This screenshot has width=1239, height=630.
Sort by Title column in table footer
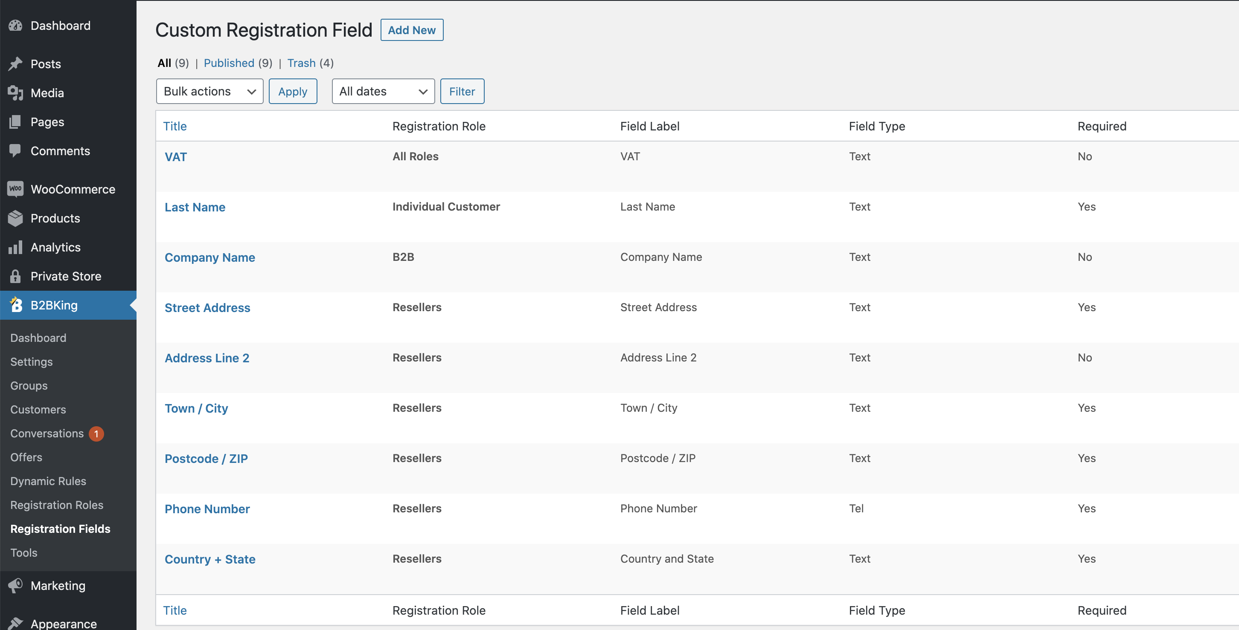(x=175, y=610)
